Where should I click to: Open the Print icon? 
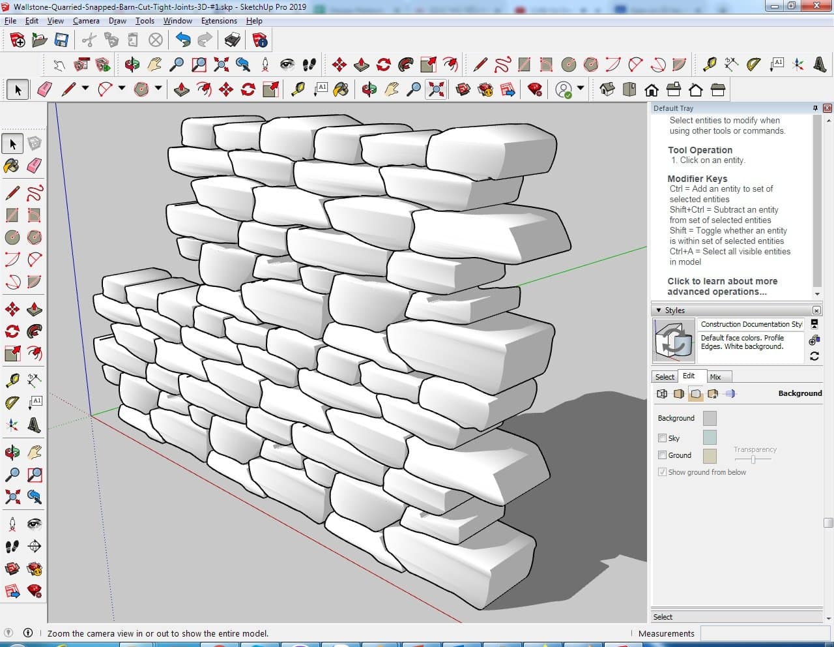coord(233,40)
